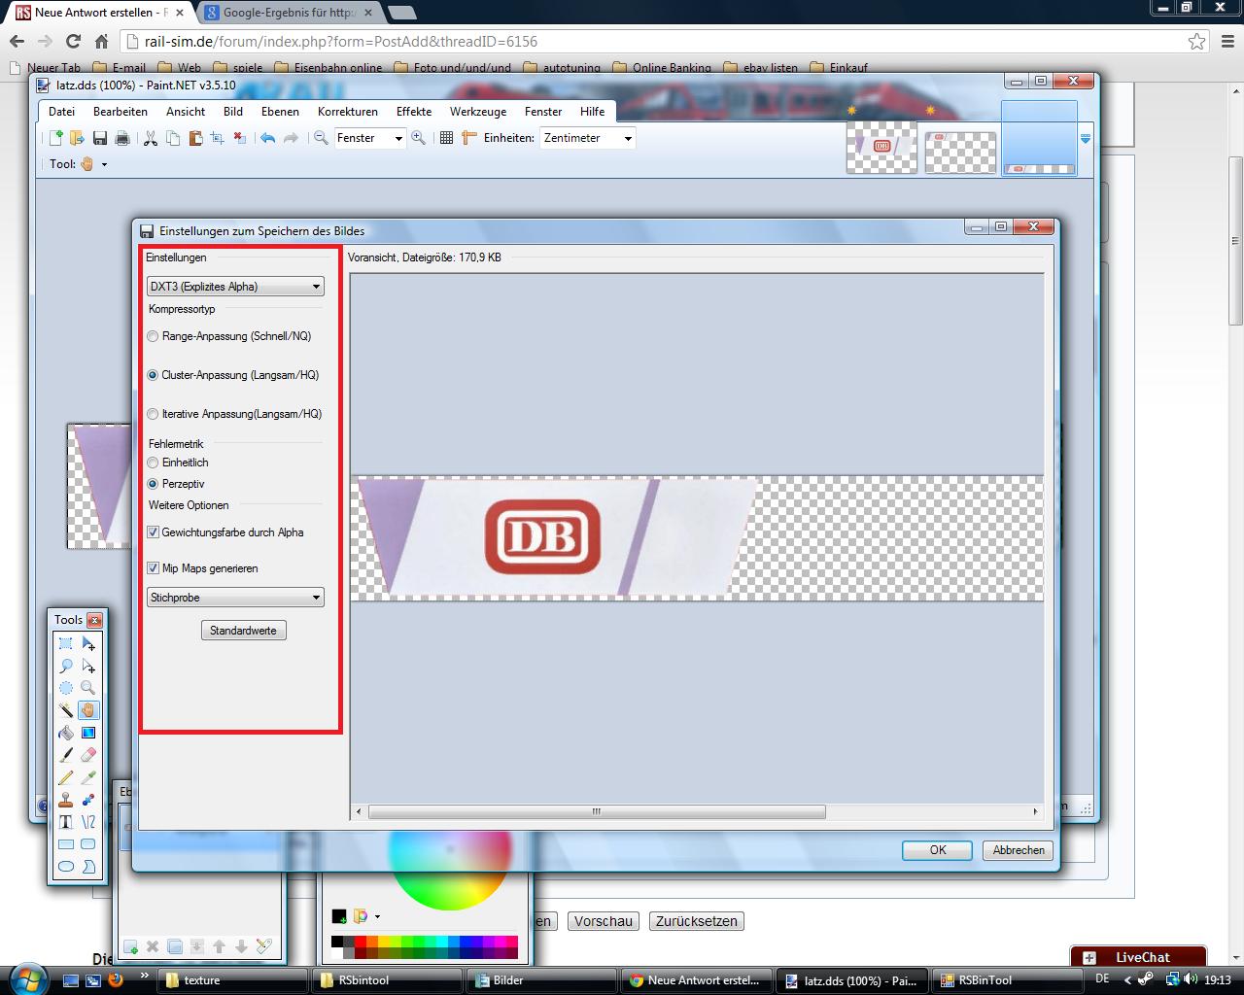This screenshot has width=1244, height=995.
Task: Activate the Text tool
Action: tap(65, 822)
